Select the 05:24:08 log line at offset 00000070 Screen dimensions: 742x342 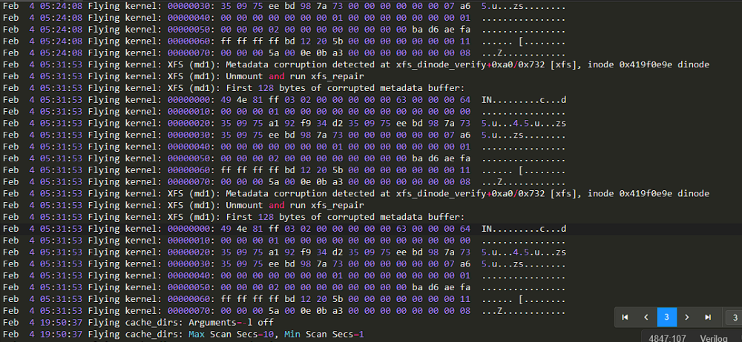[284, 53]
